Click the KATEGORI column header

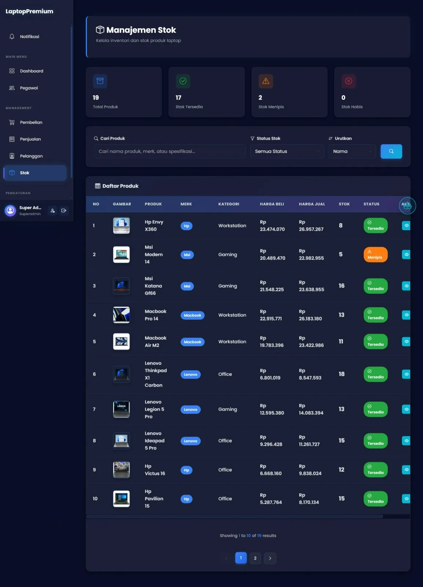pos(229,204)
